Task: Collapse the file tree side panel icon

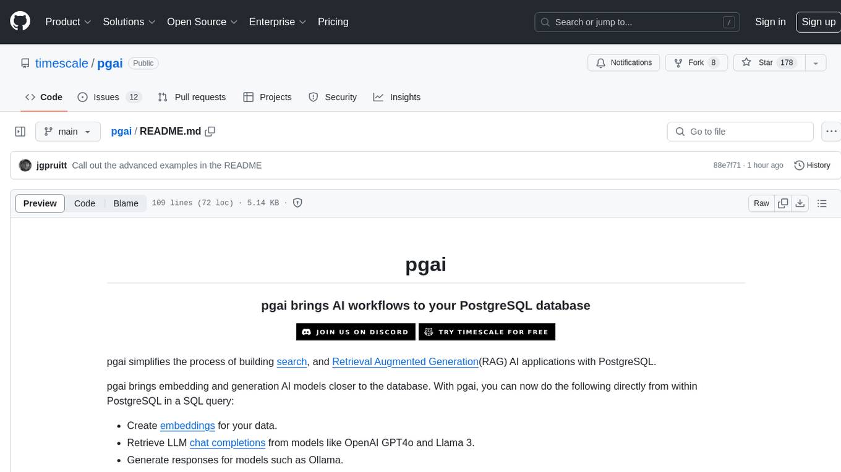Action: pyautogui.click(x=20, y=132)
